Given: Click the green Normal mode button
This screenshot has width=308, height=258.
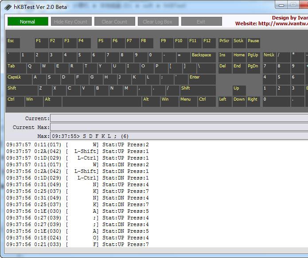Looking at the screenshot, I should coord(27,22).
